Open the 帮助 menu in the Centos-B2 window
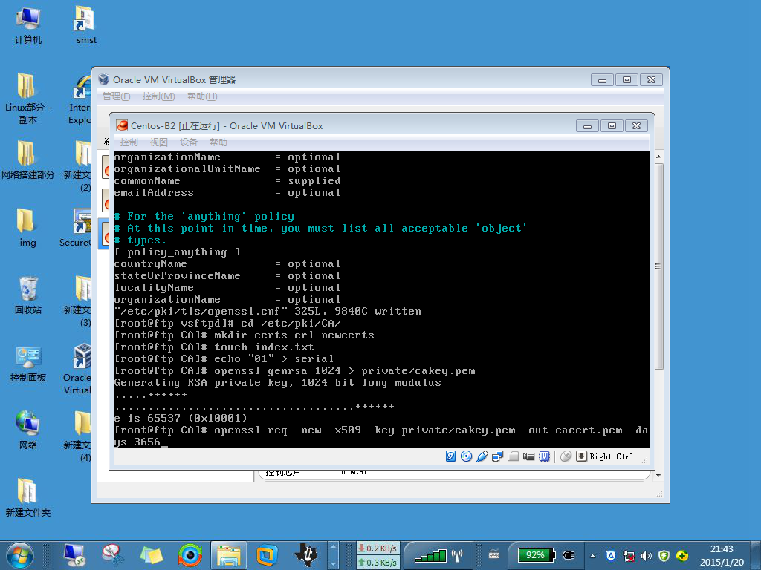This screenshot has height=570, width=761. (x=218, y=142)
